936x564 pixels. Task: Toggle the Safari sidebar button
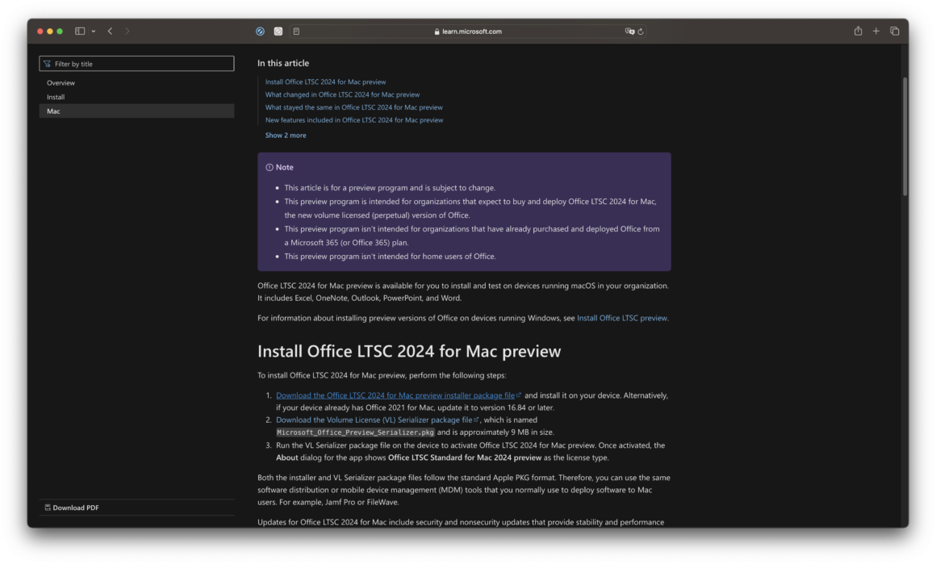[x=79, y=31]
